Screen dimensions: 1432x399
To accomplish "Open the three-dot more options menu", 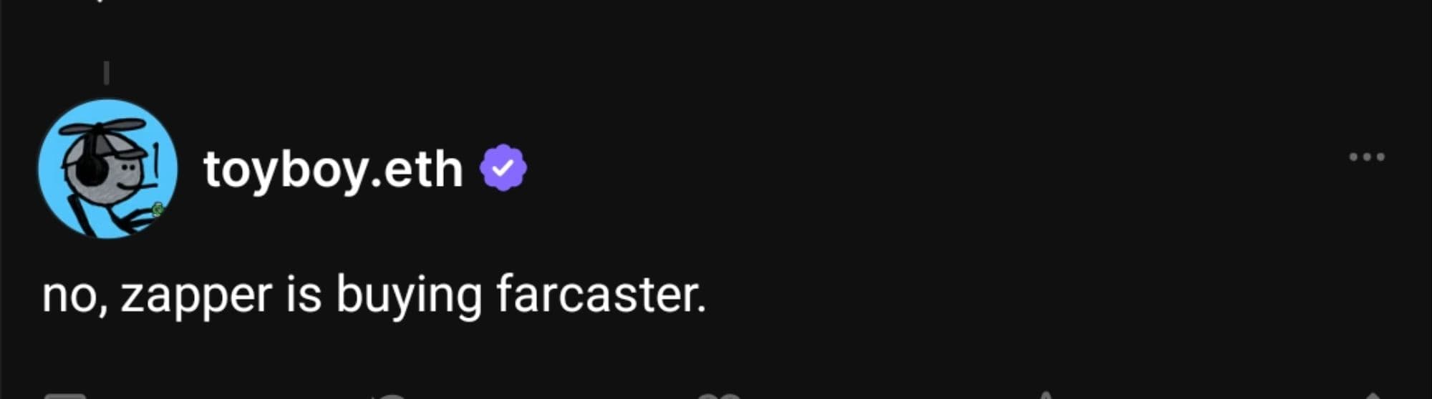I will [x=1367, y=157].
